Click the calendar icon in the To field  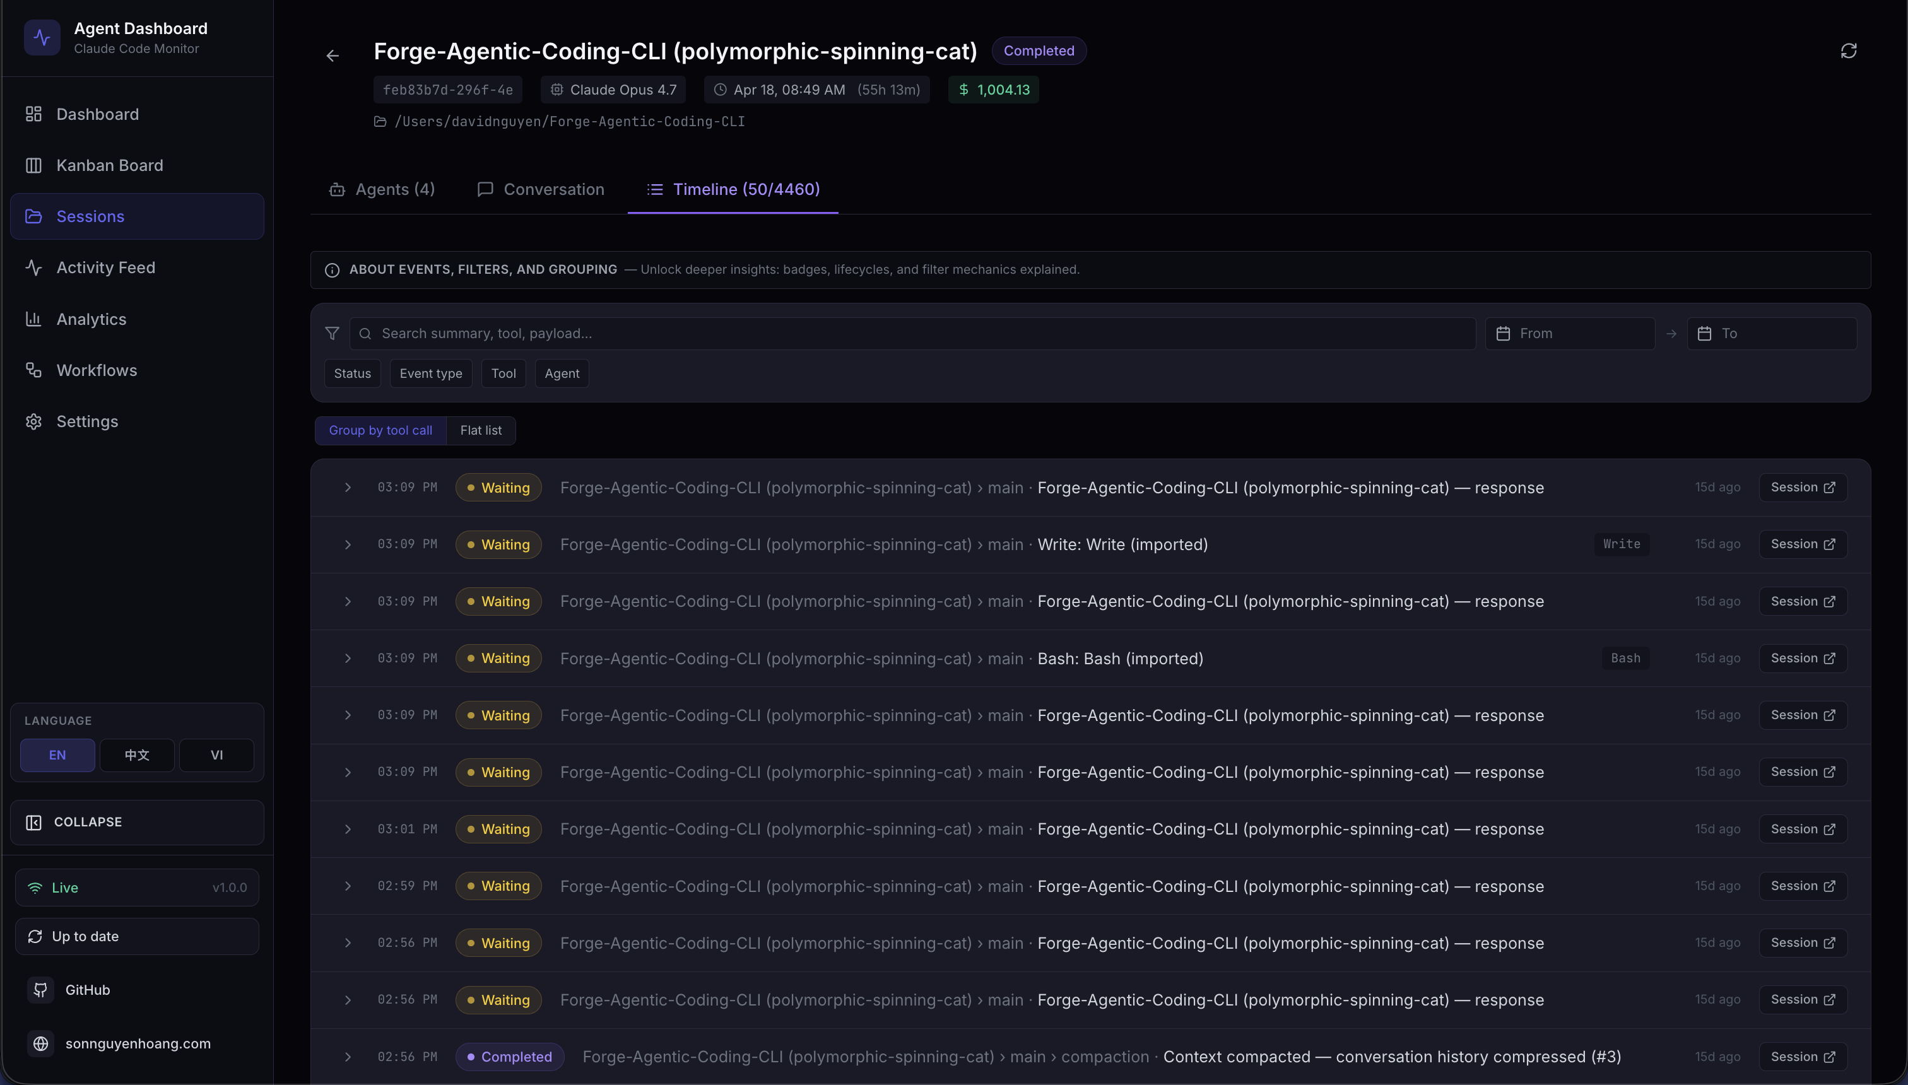click(1705, 333)
